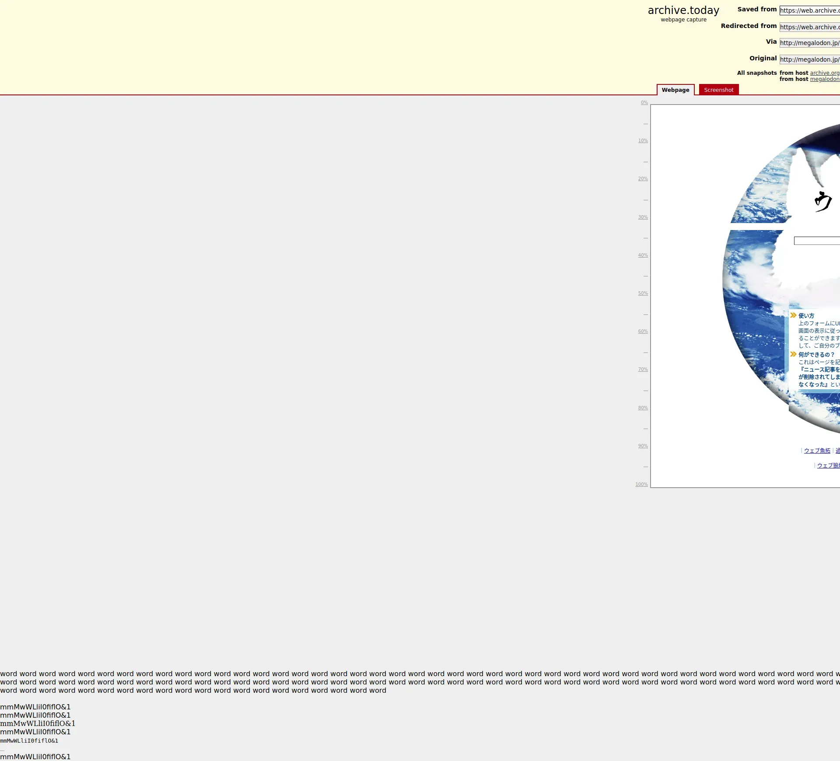Click the Redirected from URL field
840x761 pixels.
click(x=809, y=27)
